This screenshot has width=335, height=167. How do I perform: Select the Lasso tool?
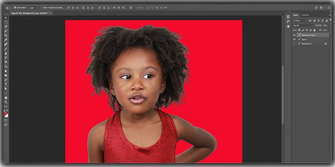click(x=6, y=27)
